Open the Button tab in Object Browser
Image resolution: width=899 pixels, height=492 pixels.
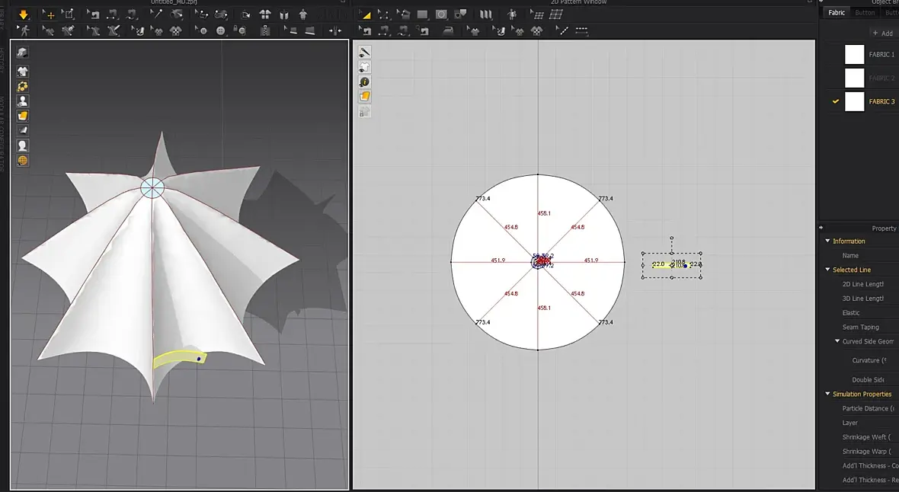(865, 13)
